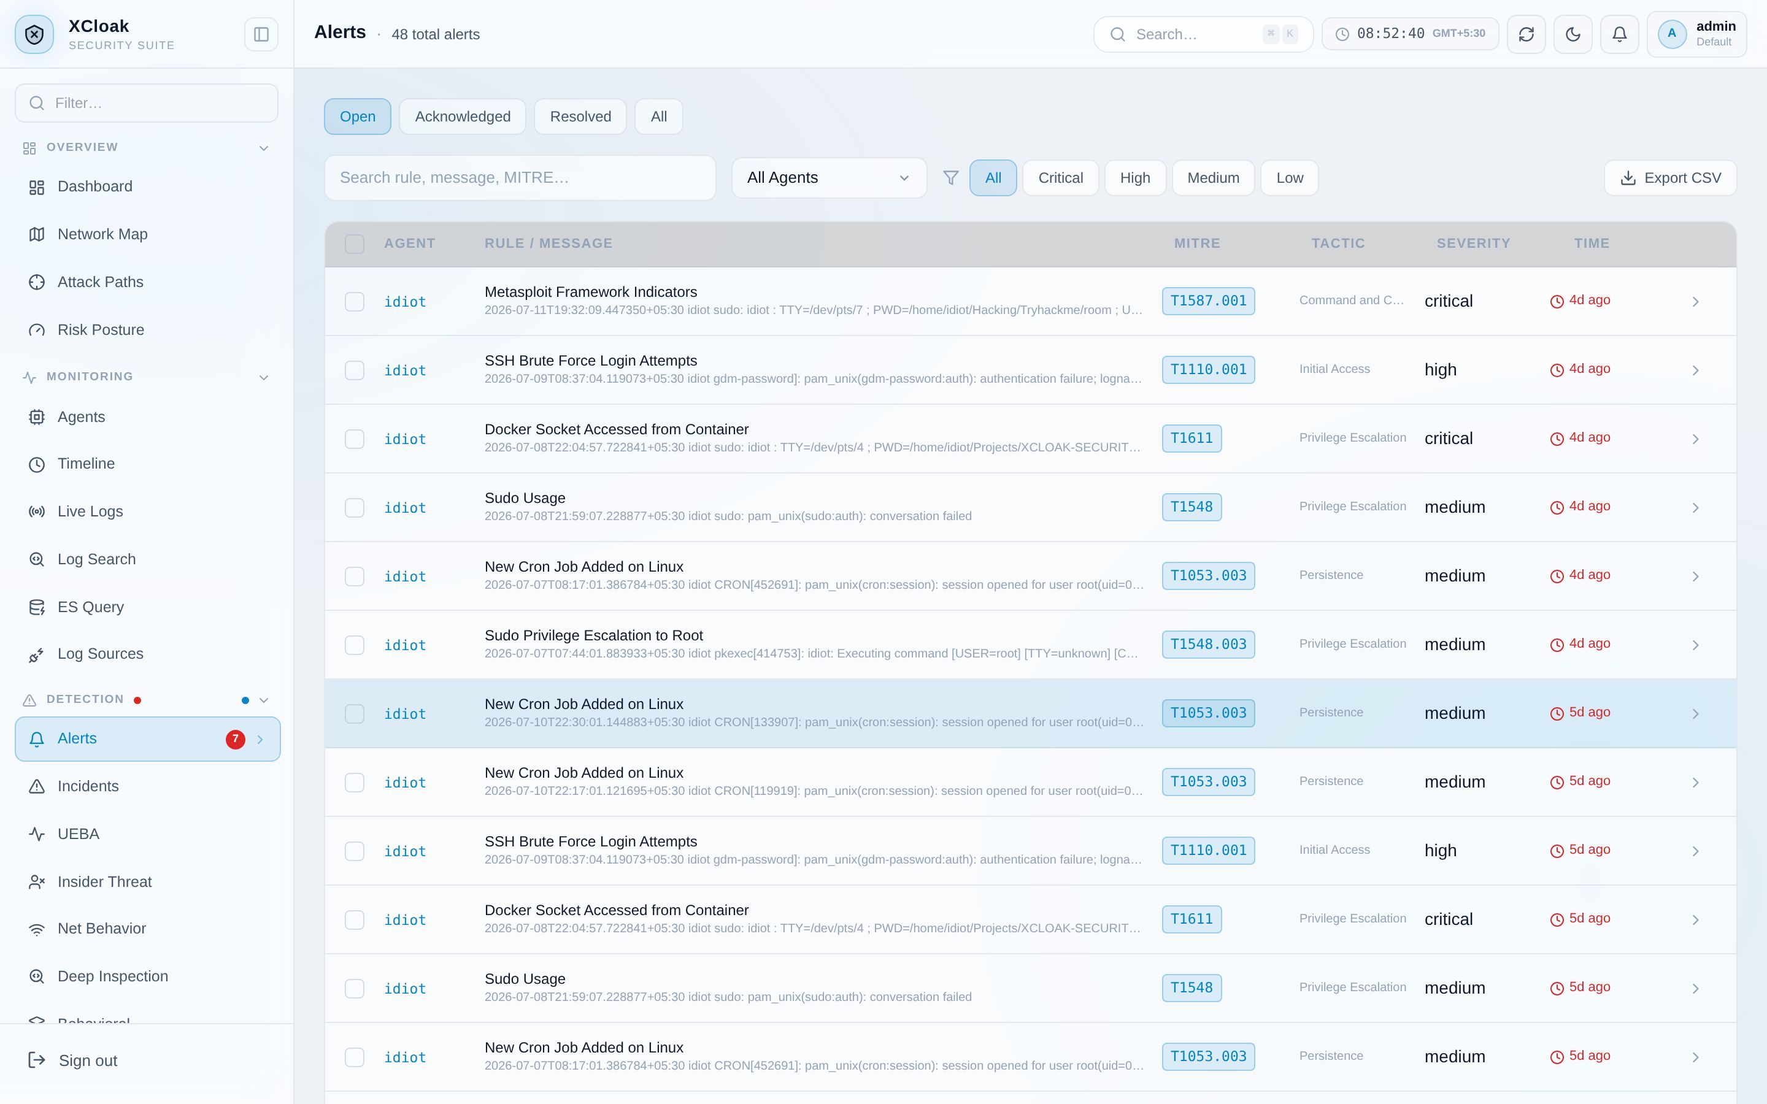
Task: Open Agents monitoring page
Action: 146,417
